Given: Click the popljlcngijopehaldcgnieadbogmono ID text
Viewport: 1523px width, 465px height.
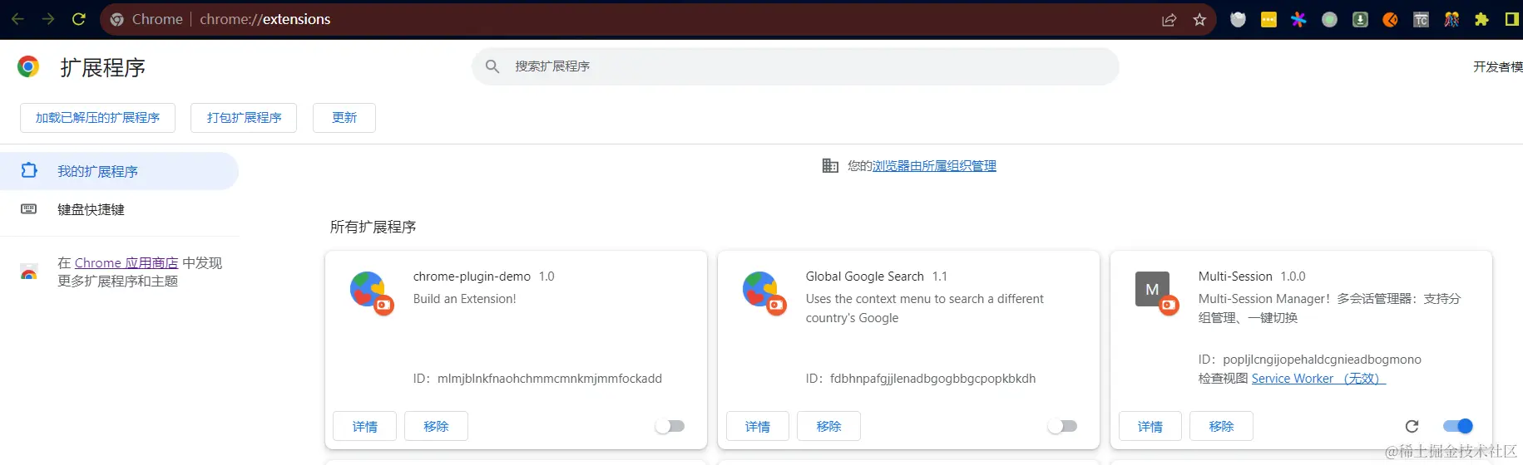Looking at the screenshot, I should (1322, 360).
